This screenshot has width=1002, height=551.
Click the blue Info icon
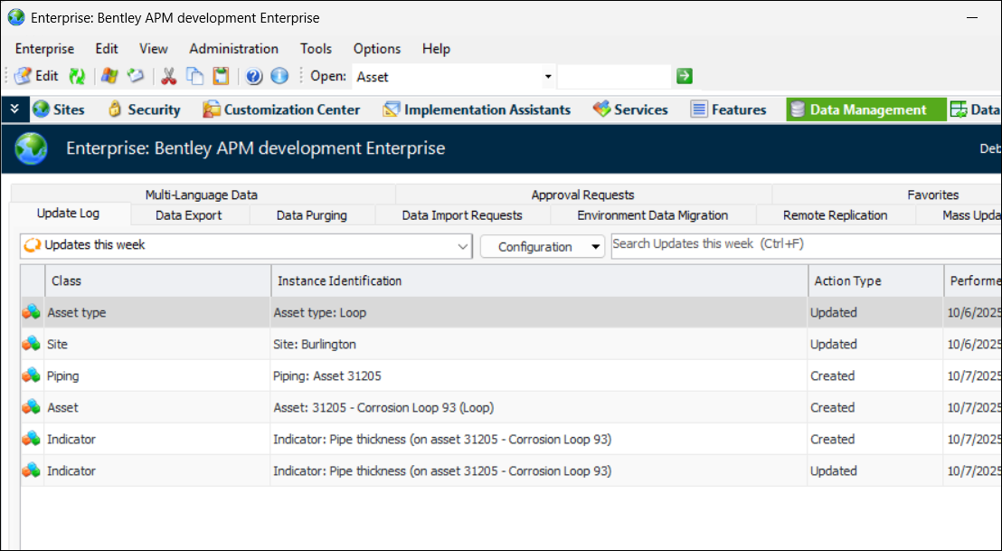tap(279, 76)
